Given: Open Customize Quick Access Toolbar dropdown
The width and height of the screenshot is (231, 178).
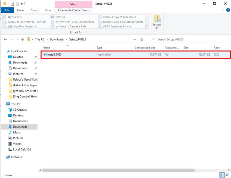Looking at the screenshot, I should [22, 4].
